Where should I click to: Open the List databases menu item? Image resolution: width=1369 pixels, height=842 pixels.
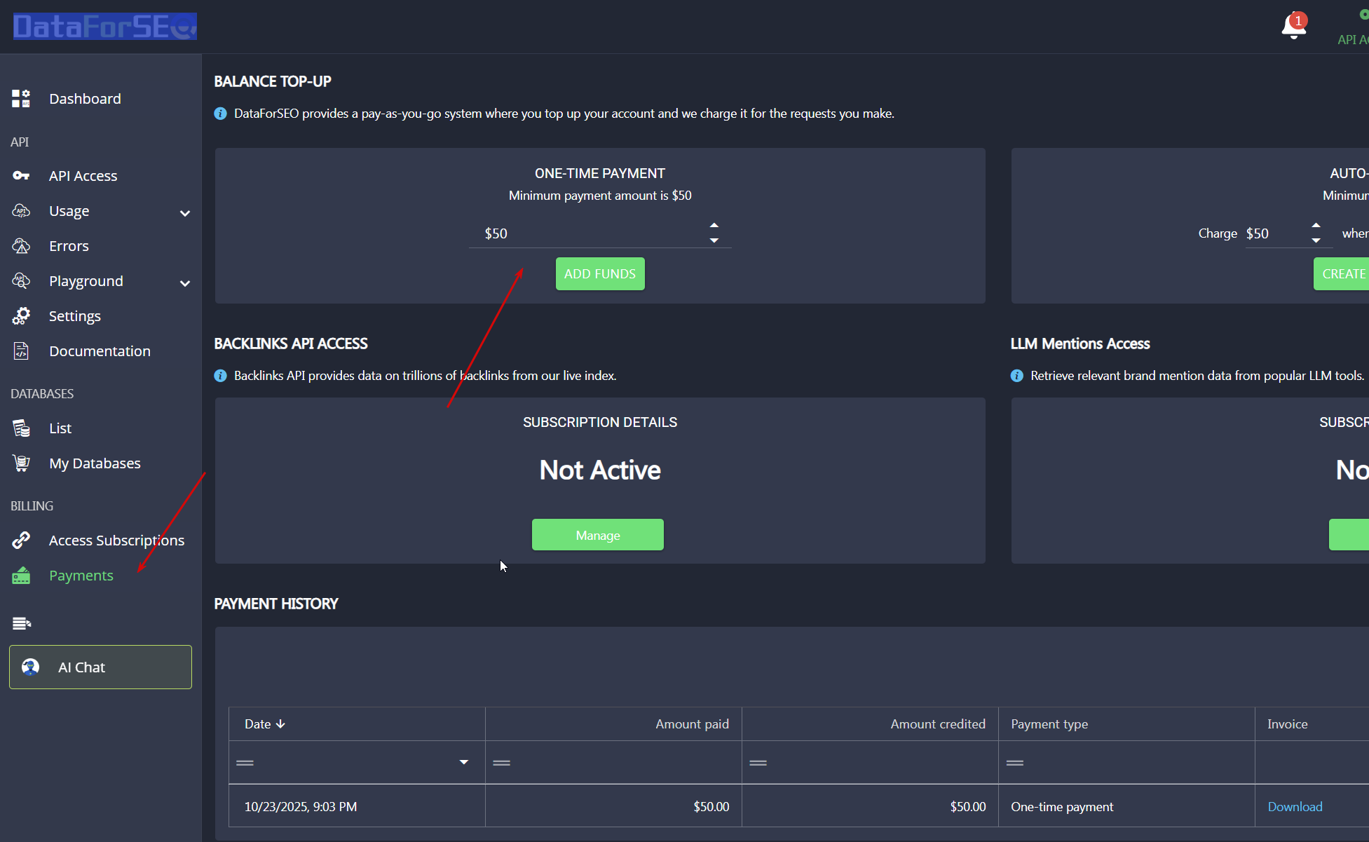coord(60,428)
